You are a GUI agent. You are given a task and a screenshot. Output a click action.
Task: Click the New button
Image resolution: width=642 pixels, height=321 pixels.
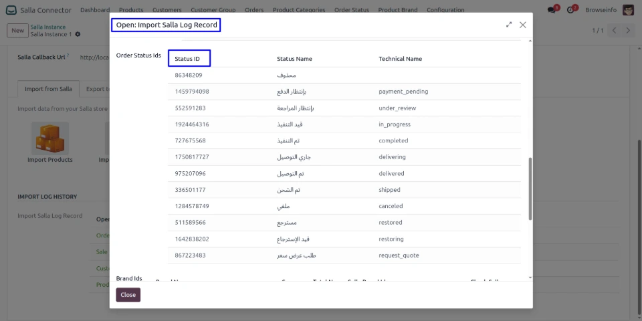(x=17, y=31)
